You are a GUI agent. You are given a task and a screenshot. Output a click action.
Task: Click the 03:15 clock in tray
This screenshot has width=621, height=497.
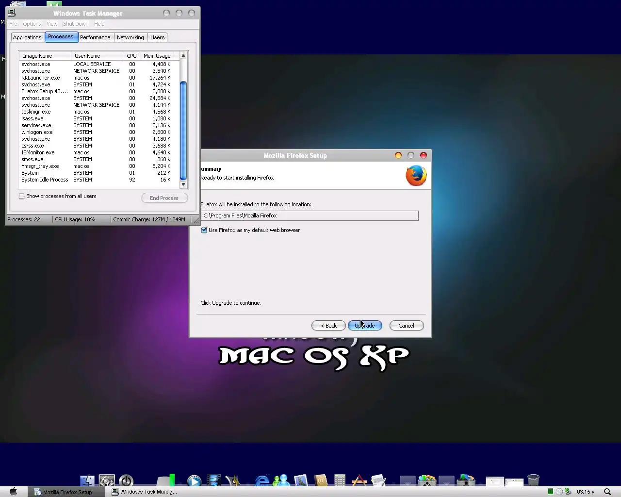tap(585, 492)
